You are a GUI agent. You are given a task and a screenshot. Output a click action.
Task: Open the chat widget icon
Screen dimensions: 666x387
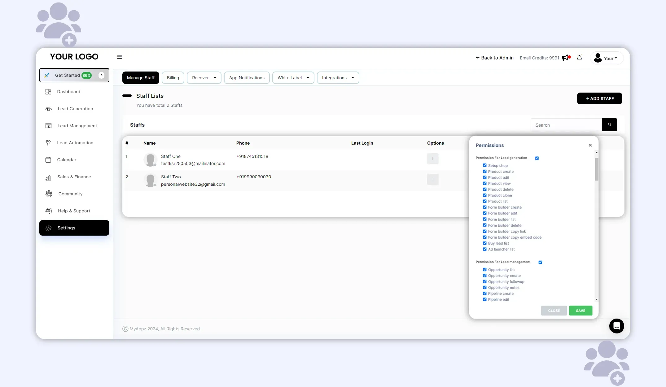click(616, 326)
